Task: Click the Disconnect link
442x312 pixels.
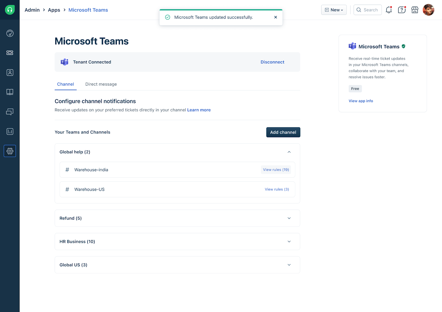Action: (x=272, y=62)
